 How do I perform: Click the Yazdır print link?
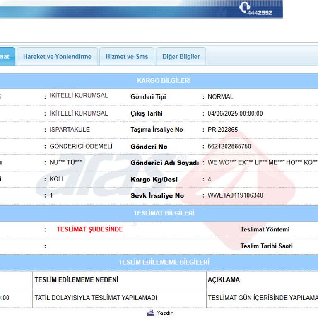(x=165, y=313)
